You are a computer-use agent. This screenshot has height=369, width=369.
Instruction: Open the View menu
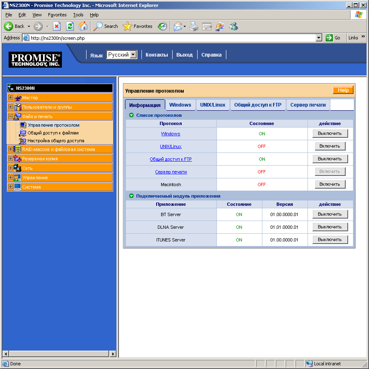point(37,15)
